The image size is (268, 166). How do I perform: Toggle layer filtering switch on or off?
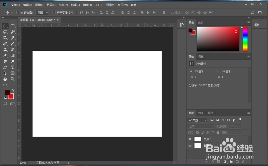[x=240, y=120]
